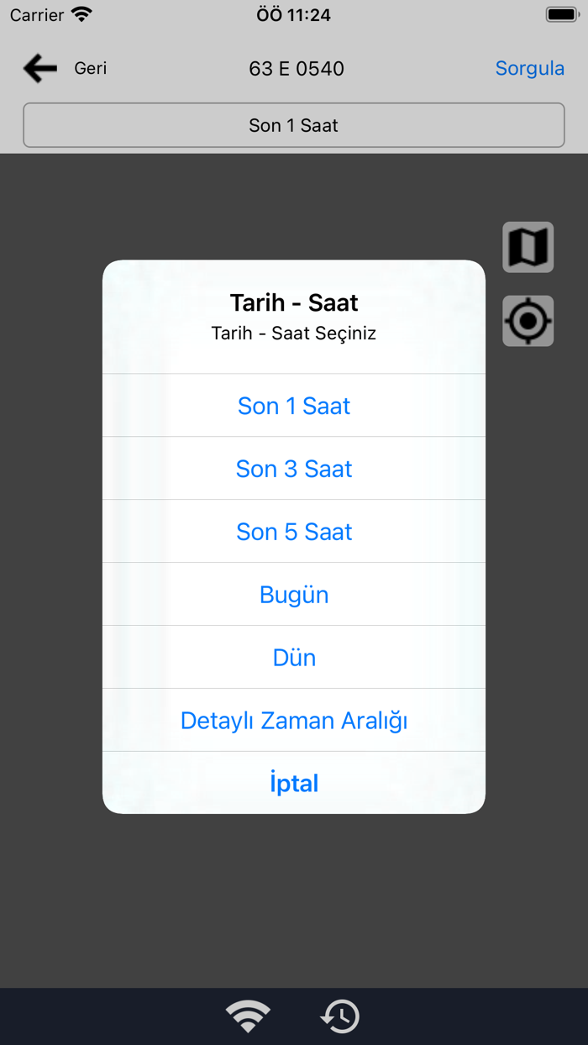Tap the back arrow icon
588x1045 pixels.
pos(39,68)
